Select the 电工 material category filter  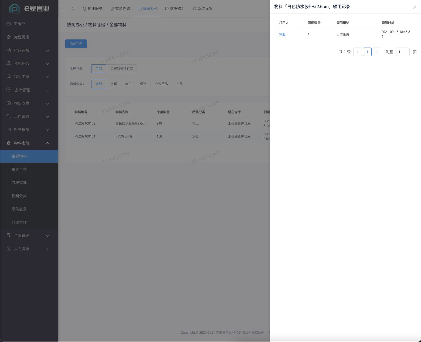pyautogui.click(x=128, y=84)
